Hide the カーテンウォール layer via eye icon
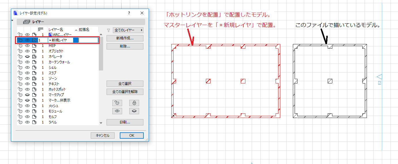This screenshot has height=164, width=398. (x=27, y=62)
